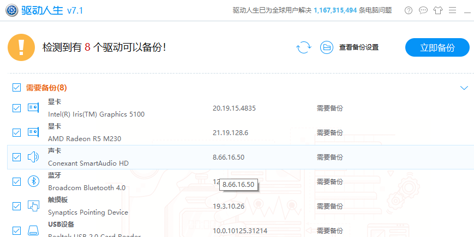Toggle the 需要备份(8) select-all checkbox
This screenshot has height=237, width=474.
coord(16,88)
